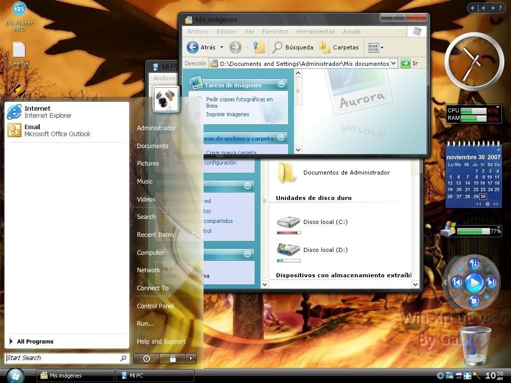511x383 pixels.
Task: Open Run... from Start menu
Action: pos(145,323)
